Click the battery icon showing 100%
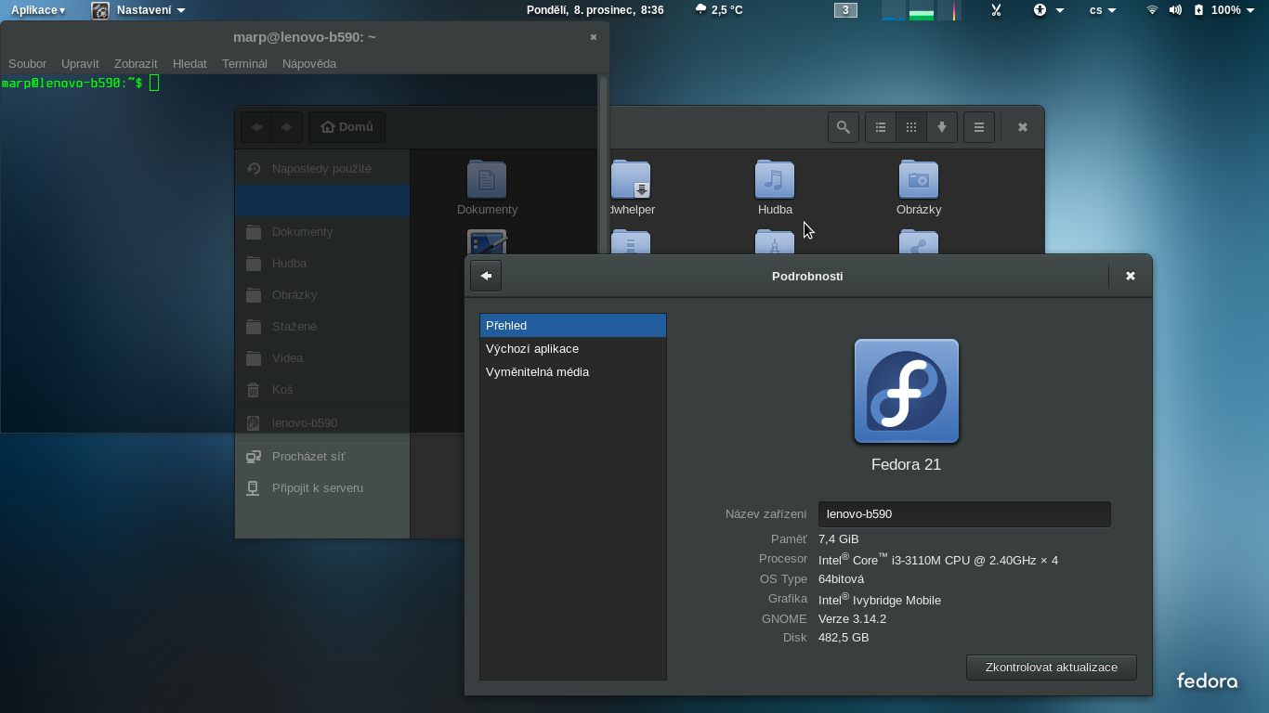This screenshot has width=1269, height=713. coord(1198,10)
